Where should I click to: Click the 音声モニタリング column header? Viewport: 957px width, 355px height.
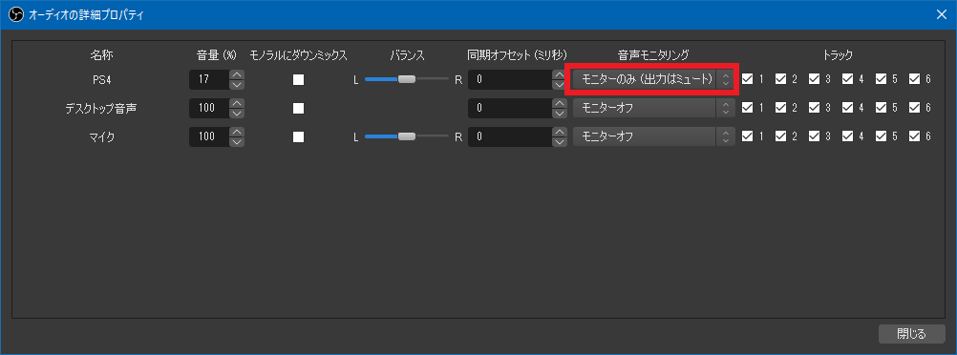tap(653, 55)
